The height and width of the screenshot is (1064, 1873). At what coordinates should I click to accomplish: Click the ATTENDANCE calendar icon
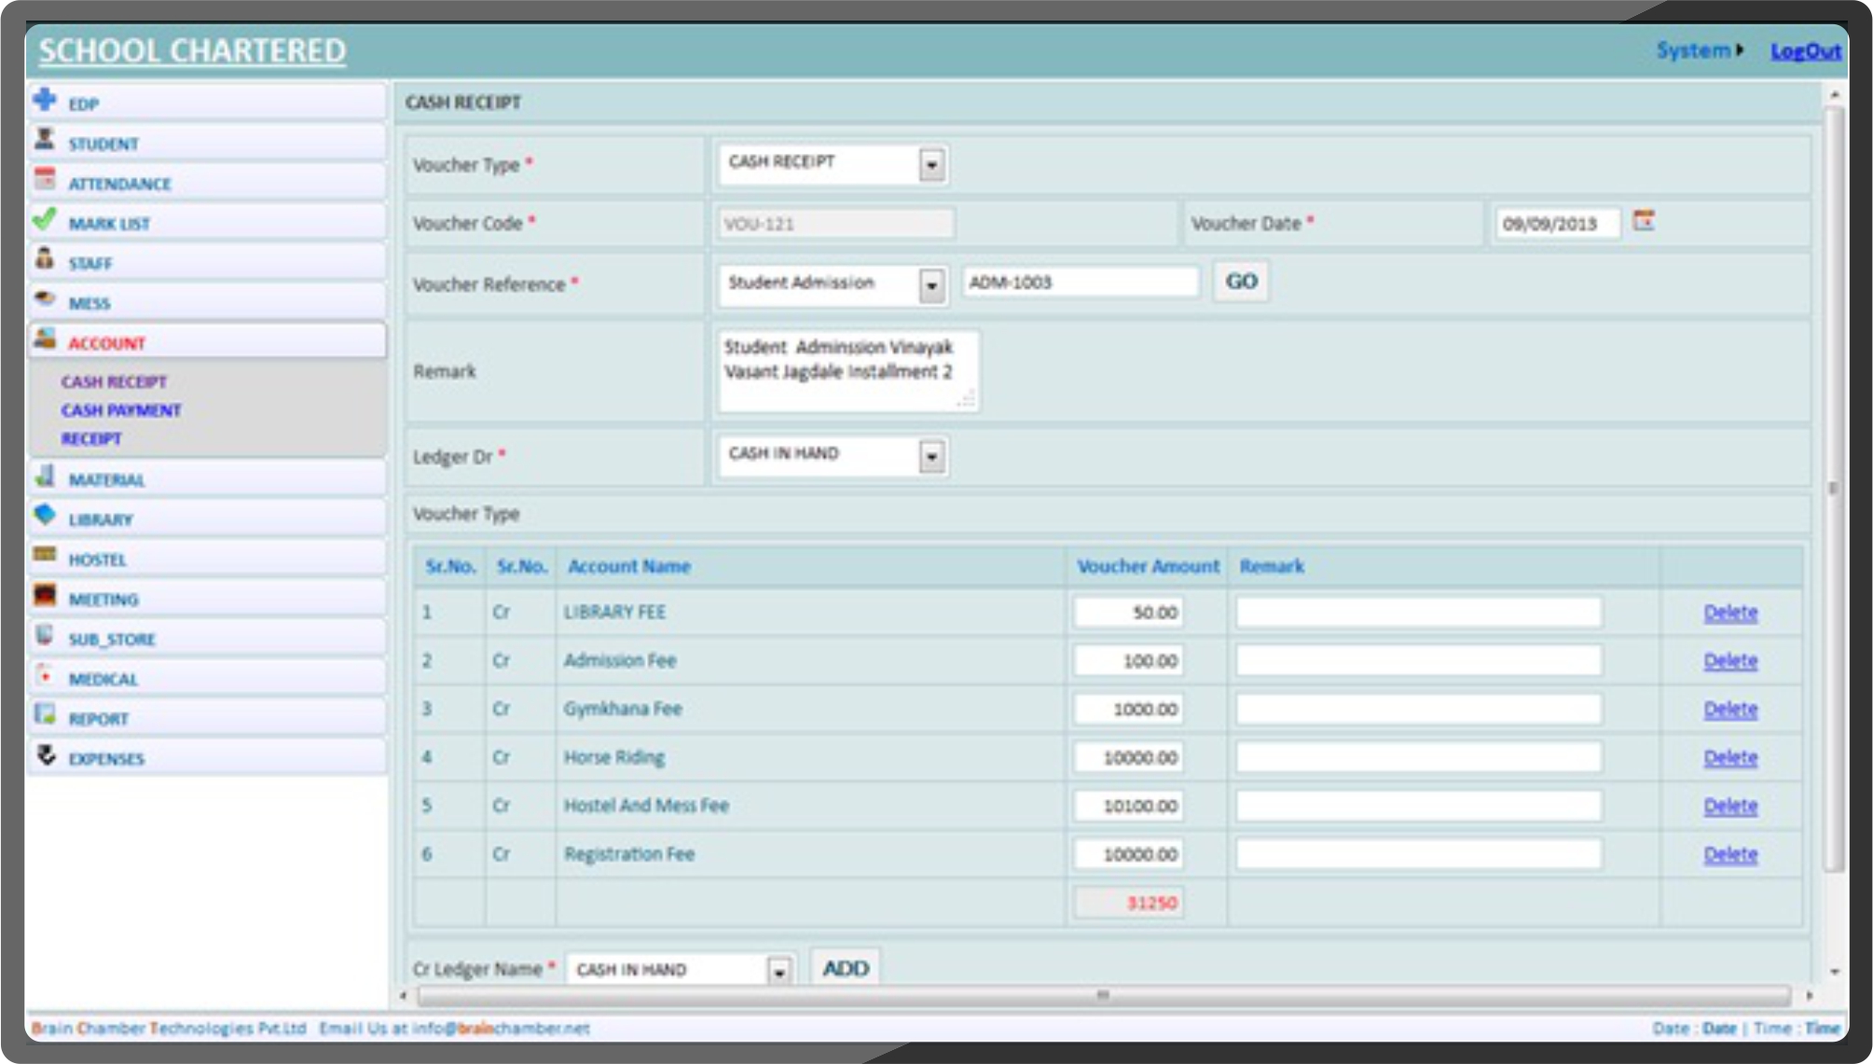click(x=44, y=178)
